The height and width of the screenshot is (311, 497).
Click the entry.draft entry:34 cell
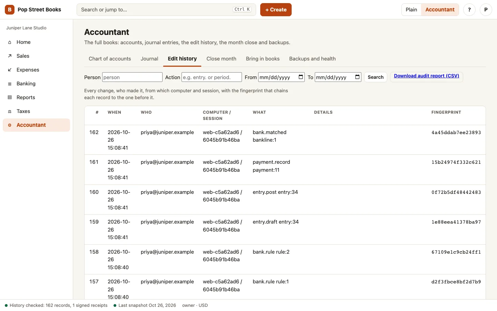click(275, 222)
